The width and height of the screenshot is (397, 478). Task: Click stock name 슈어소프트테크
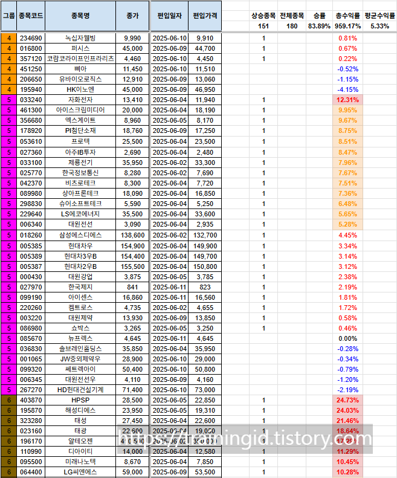point(80,204)
